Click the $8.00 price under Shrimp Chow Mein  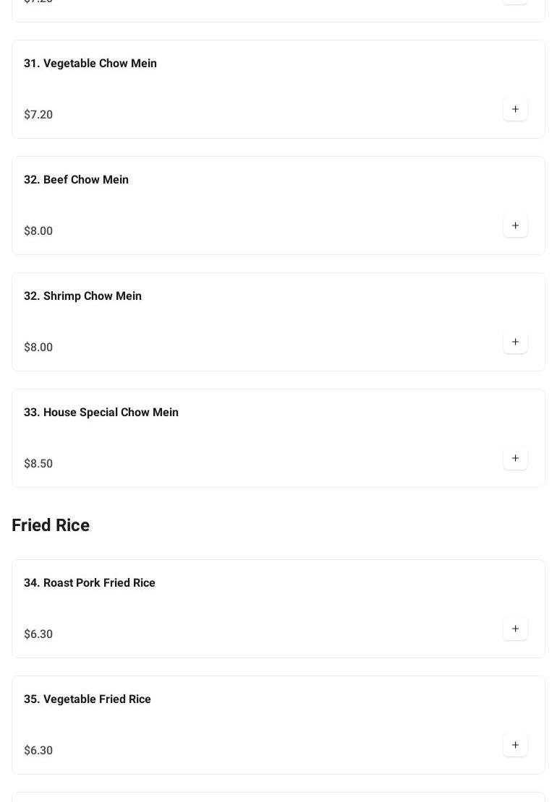coord(38,348)
